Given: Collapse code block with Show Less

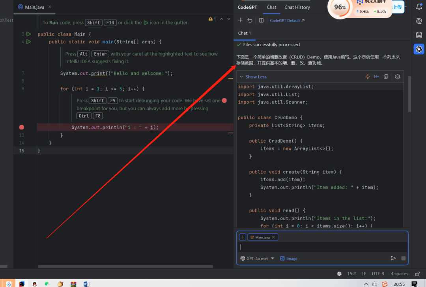Looking at the screenshot, I should (253, 77).
